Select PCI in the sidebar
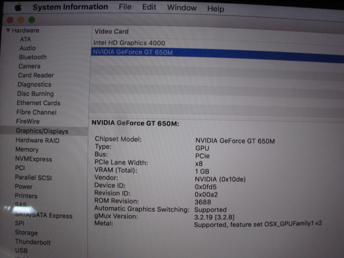This screenshot has width=344, height=258. tap(20, 168)
